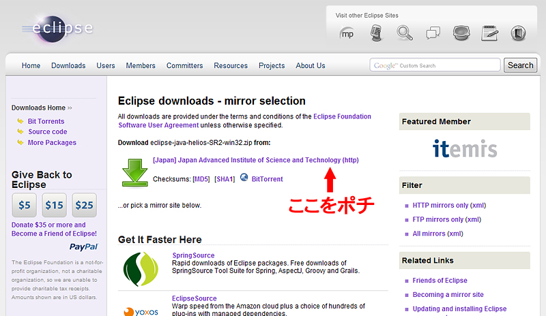Donate with the $25 button
Image resolution: width=546 pixels, height=316 pixels.
pos(84,205)
